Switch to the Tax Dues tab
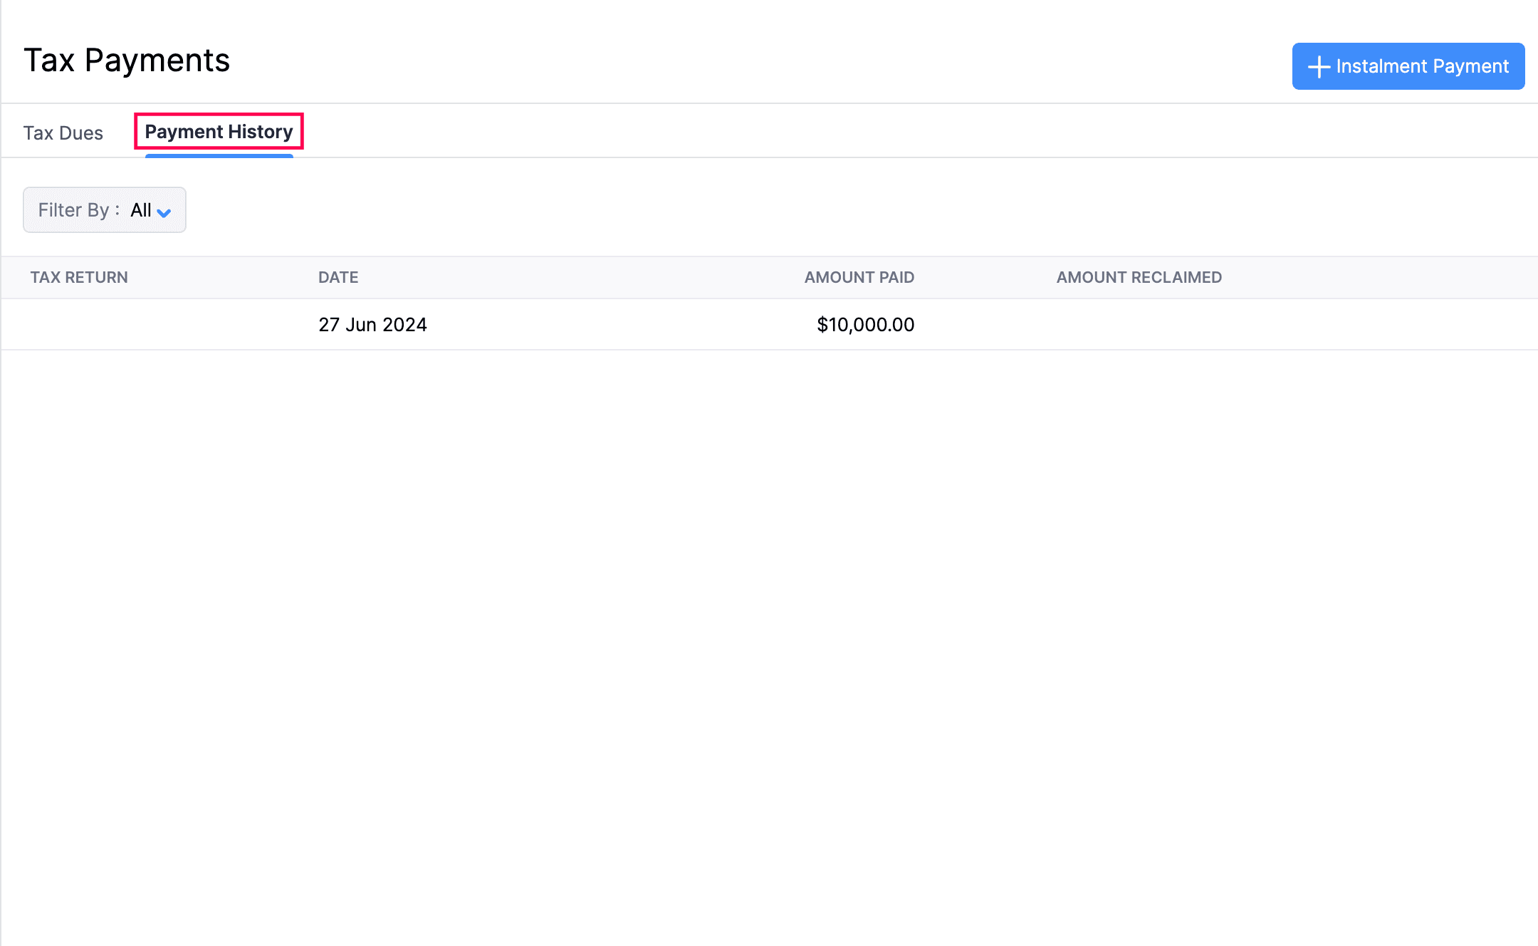Screen dimensions: 1538x946 point(63,132)
